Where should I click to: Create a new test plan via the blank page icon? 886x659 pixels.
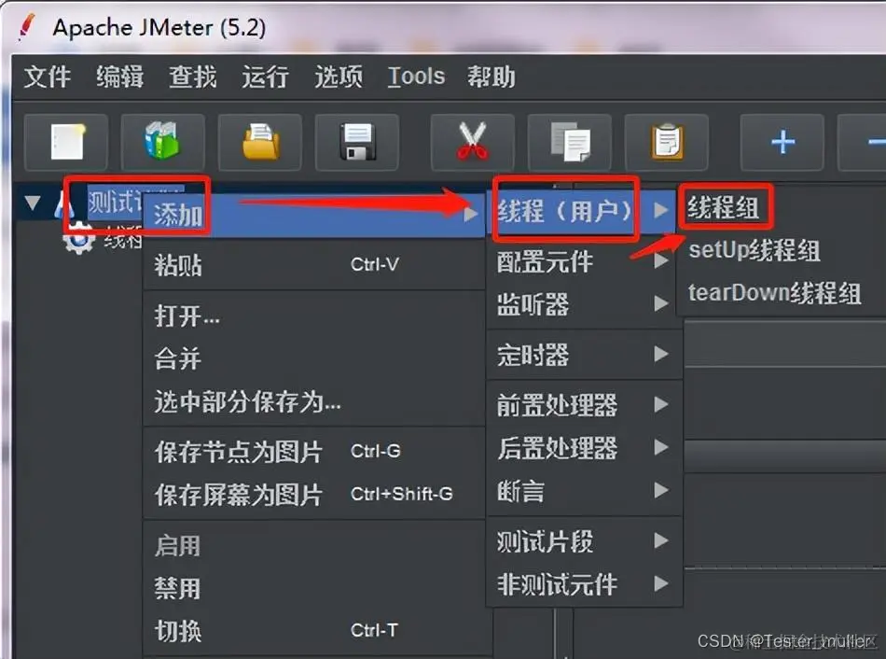pyautogui.click(x=65, y=141)
